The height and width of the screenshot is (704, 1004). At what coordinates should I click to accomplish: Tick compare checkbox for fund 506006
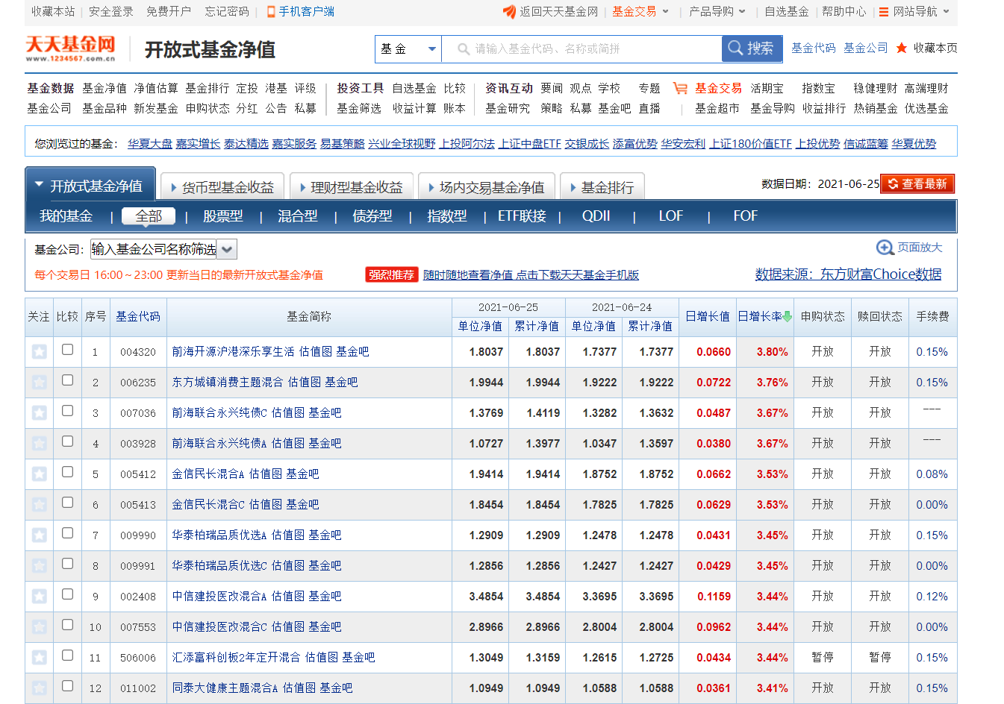pos(67,656)
